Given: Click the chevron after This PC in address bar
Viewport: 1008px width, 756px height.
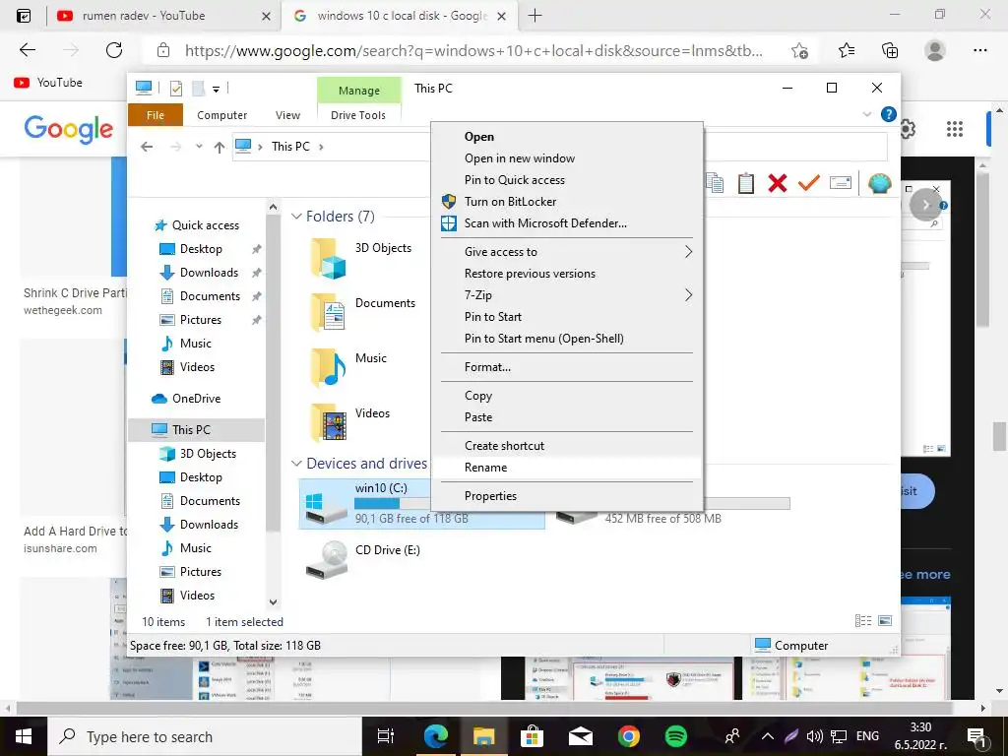Looking at the screenshot, I should coord(321,147).
